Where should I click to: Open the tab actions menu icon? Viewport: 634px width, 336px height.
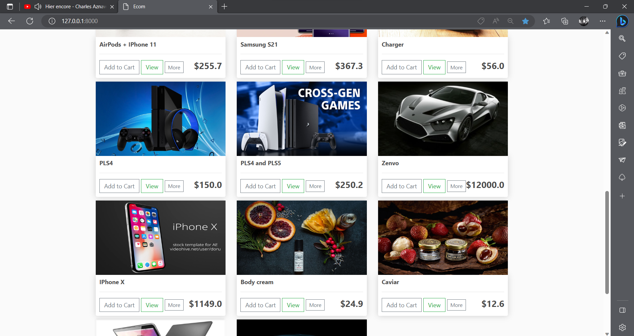click(10, 7)
